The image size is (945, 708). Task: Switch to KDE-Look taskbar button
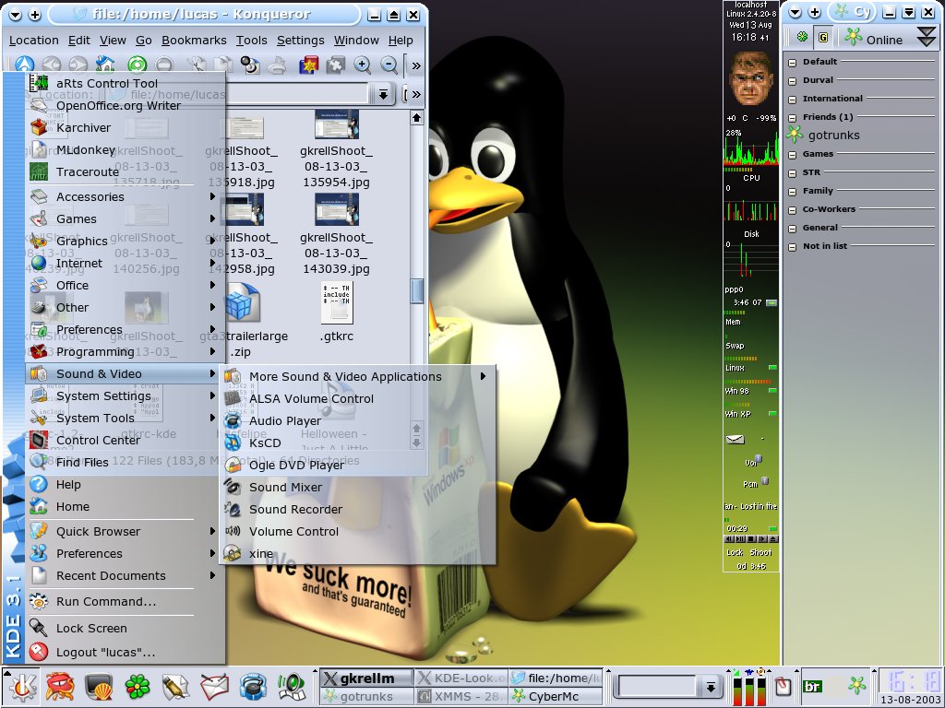click(461, 678)
